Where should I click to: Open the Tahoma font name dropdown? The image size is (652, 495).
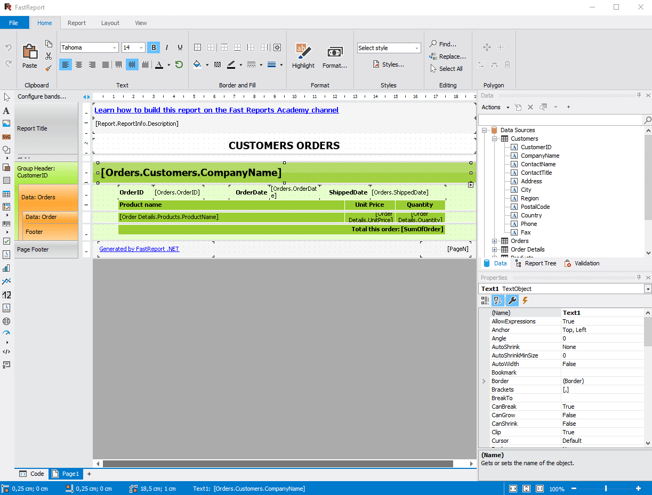(x=115, y=48)
